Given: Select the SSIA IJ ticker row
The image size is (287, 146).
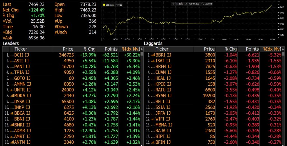Looking at the screenshot, I should [x=213, y=107].
